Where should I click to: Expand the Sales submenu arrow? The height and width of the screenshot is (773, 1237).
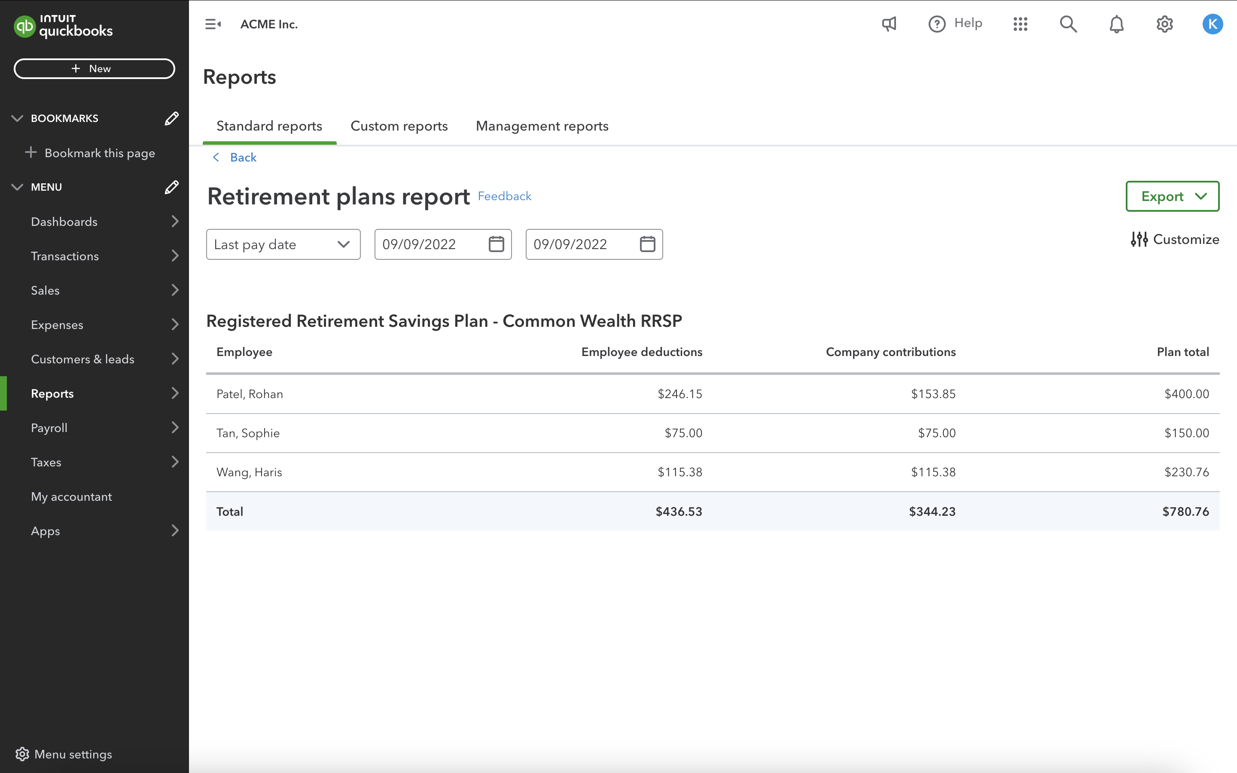(175, 290)
